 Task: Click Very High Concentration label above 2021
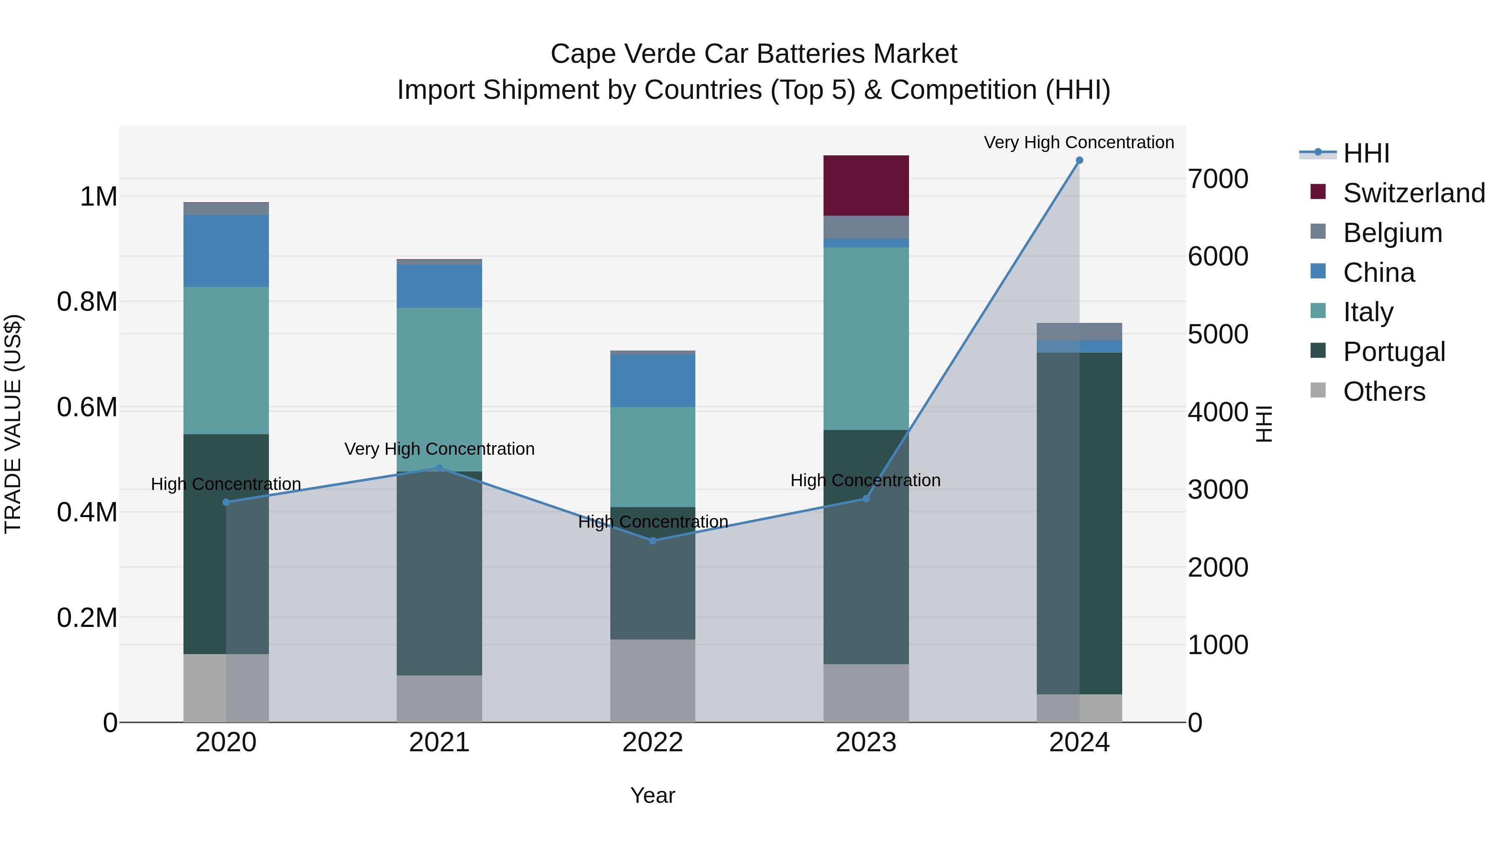pyautogui.click(x=440, y=449)
